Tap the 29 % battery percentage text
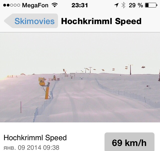 (x=136, y=5)
